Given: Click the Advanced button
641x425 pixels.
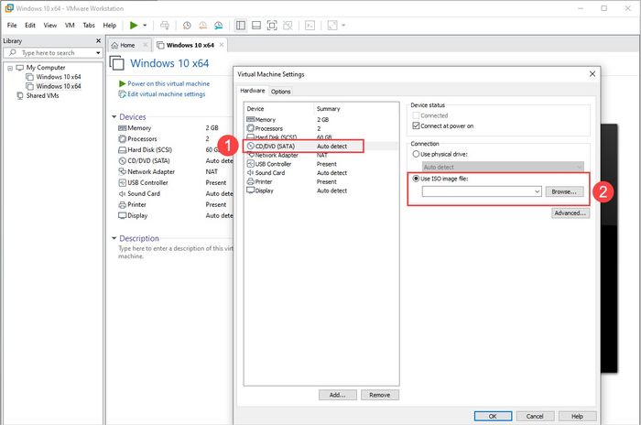Looking at the screenshot, I should (x=570, y=213).
